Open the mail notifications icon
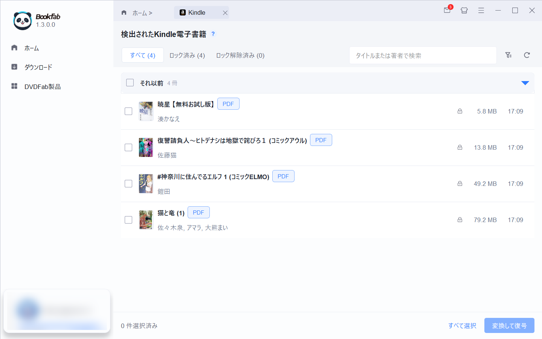Image resolution: width=542 pixels, height=339 pixels. pyautogui.click(x=447, y=10)
